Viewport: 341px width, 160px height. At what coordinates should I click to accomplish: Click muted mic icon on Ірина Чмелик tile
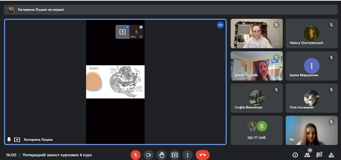[x=276, y=58]
